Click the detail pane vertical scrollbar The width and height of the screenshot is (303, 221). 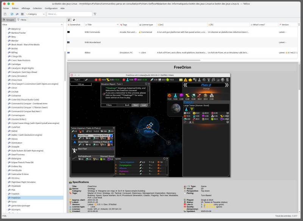coord(299,77)
